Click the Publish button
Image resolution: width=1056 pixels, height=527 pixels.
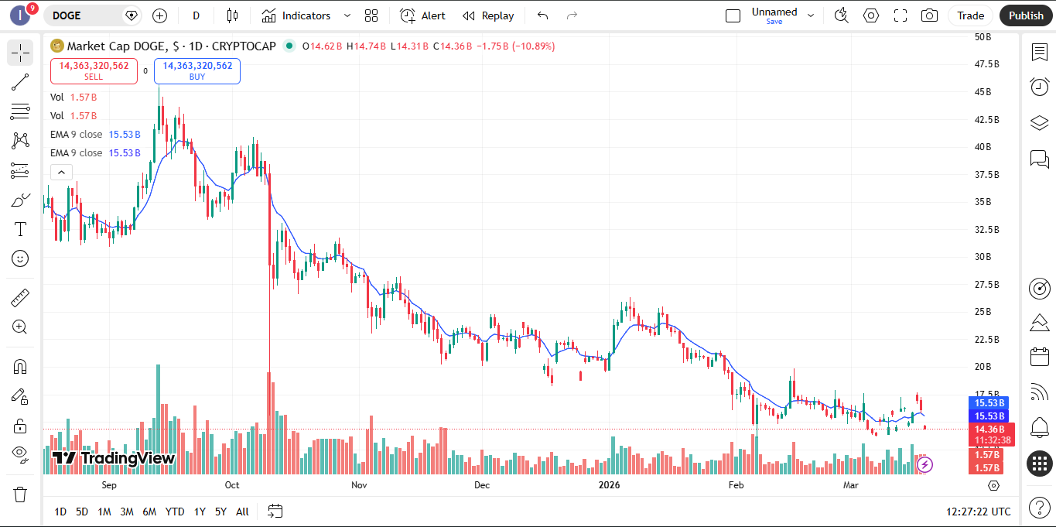(x=1026, y=15)
